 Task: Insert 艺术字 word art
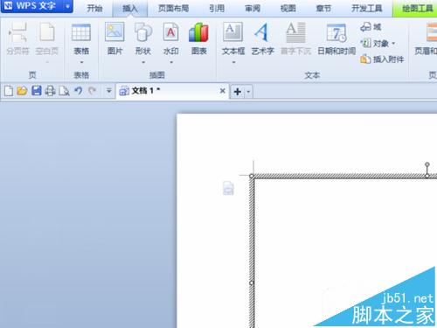point(262,32)
